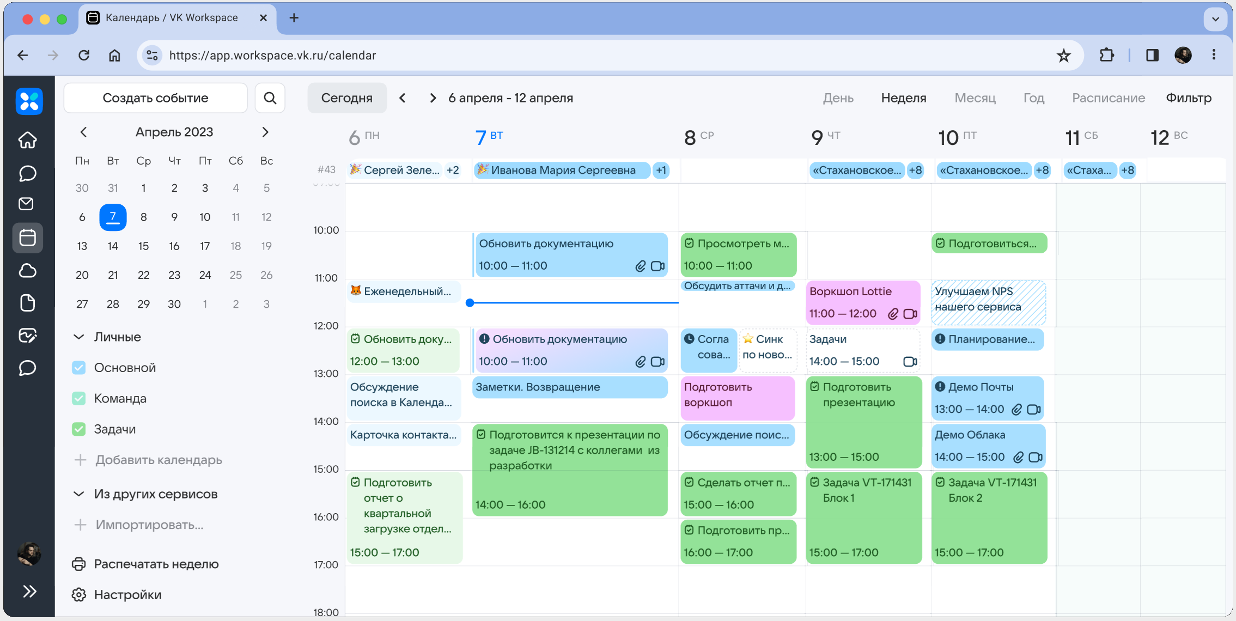Go to next month in mini calendar
1236x621 pixels.
265,132
